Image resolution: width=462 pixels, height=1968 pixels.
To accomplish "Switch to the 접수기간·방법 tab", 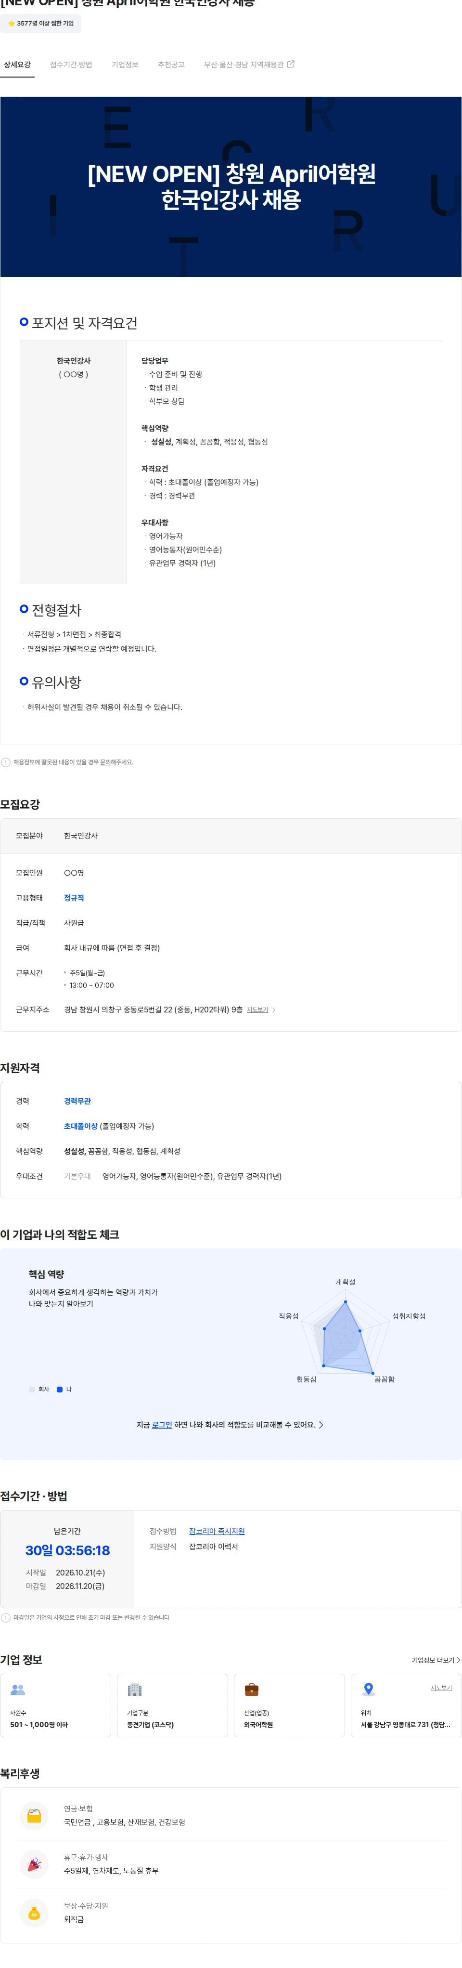I will 71,65.
